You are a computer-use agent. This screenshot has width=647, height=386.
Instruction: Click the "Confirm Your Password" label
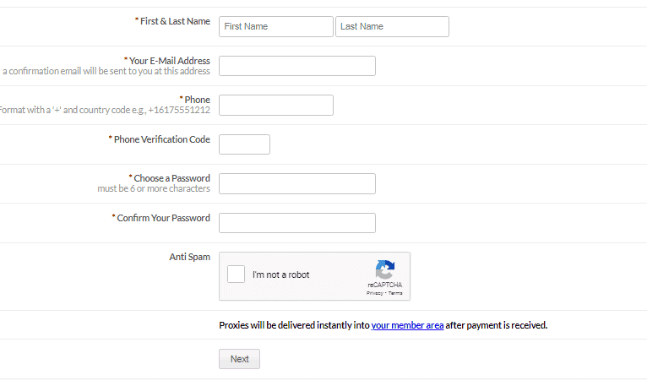[161, 218]
